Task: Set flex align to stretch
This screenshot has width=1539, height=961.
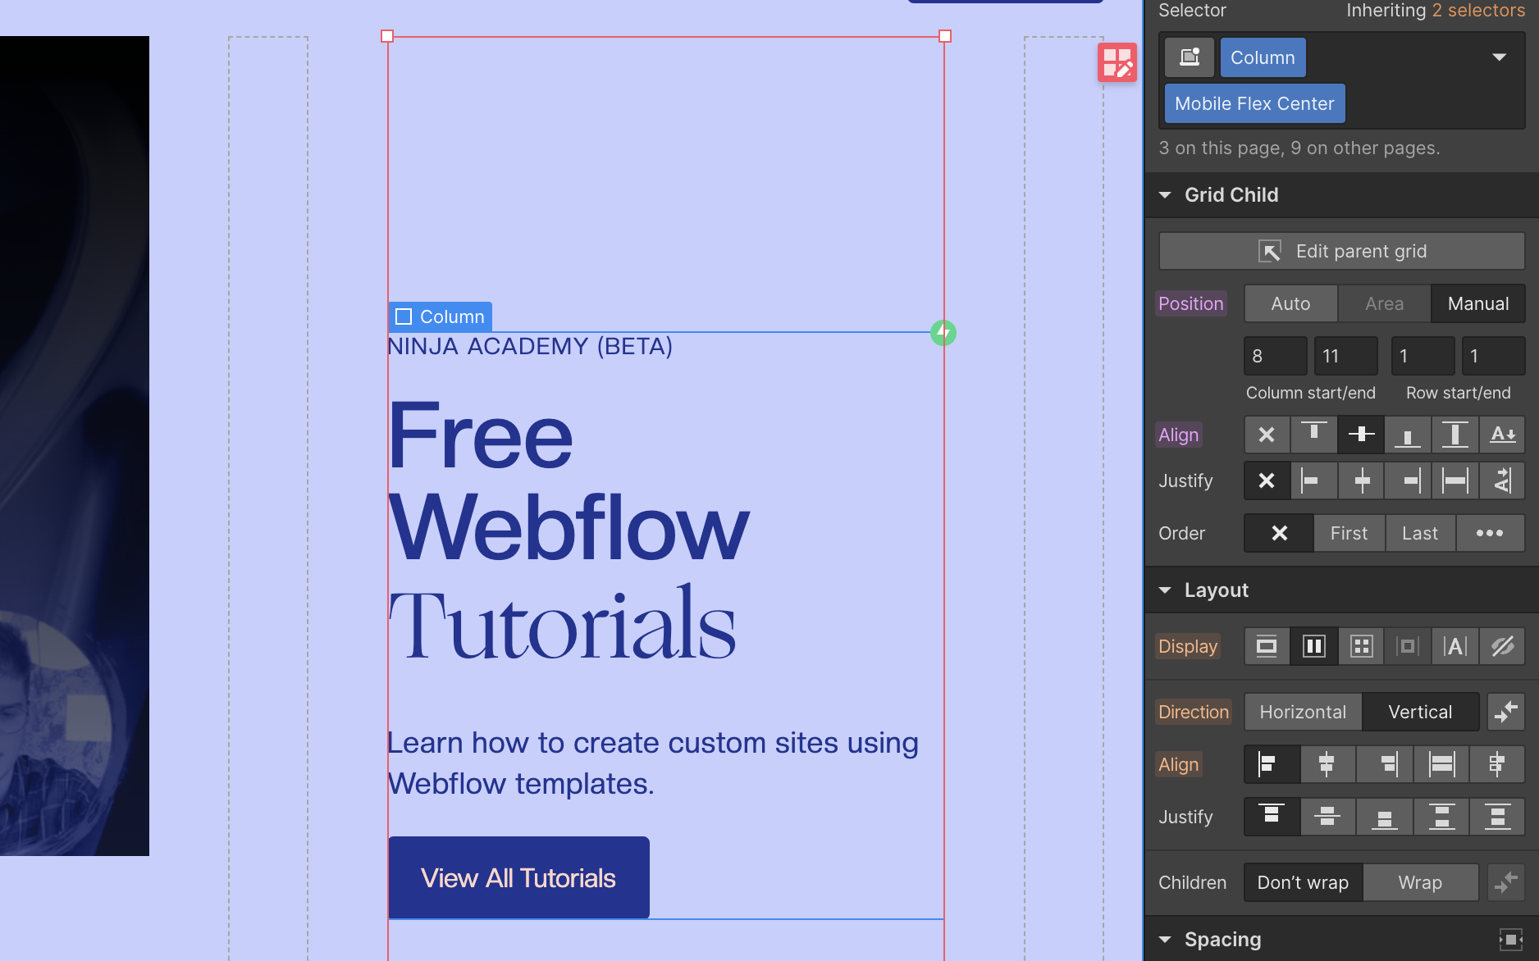Action: (1441, 764)
